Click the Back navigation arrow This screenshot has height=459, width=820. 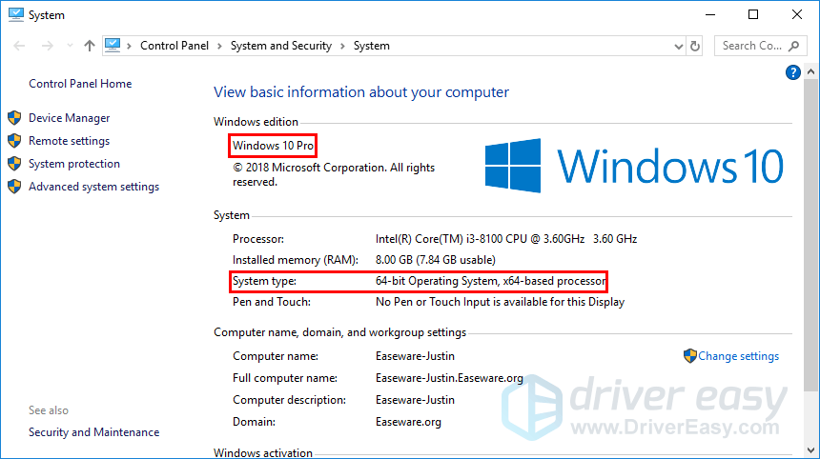[19, 46]
